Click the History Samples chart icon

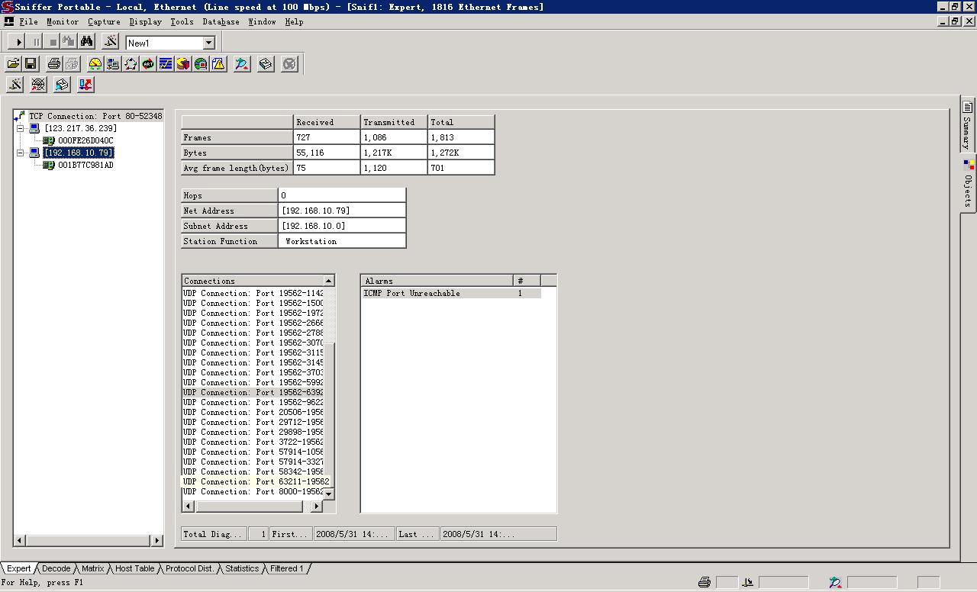click(166, 64)
